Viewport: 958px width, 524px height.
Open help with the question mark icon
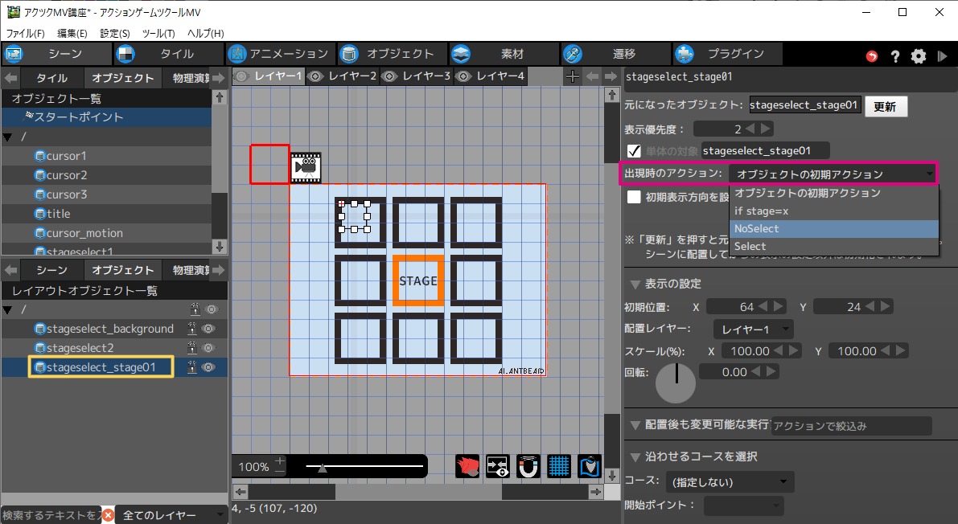(x=894, y=56)
